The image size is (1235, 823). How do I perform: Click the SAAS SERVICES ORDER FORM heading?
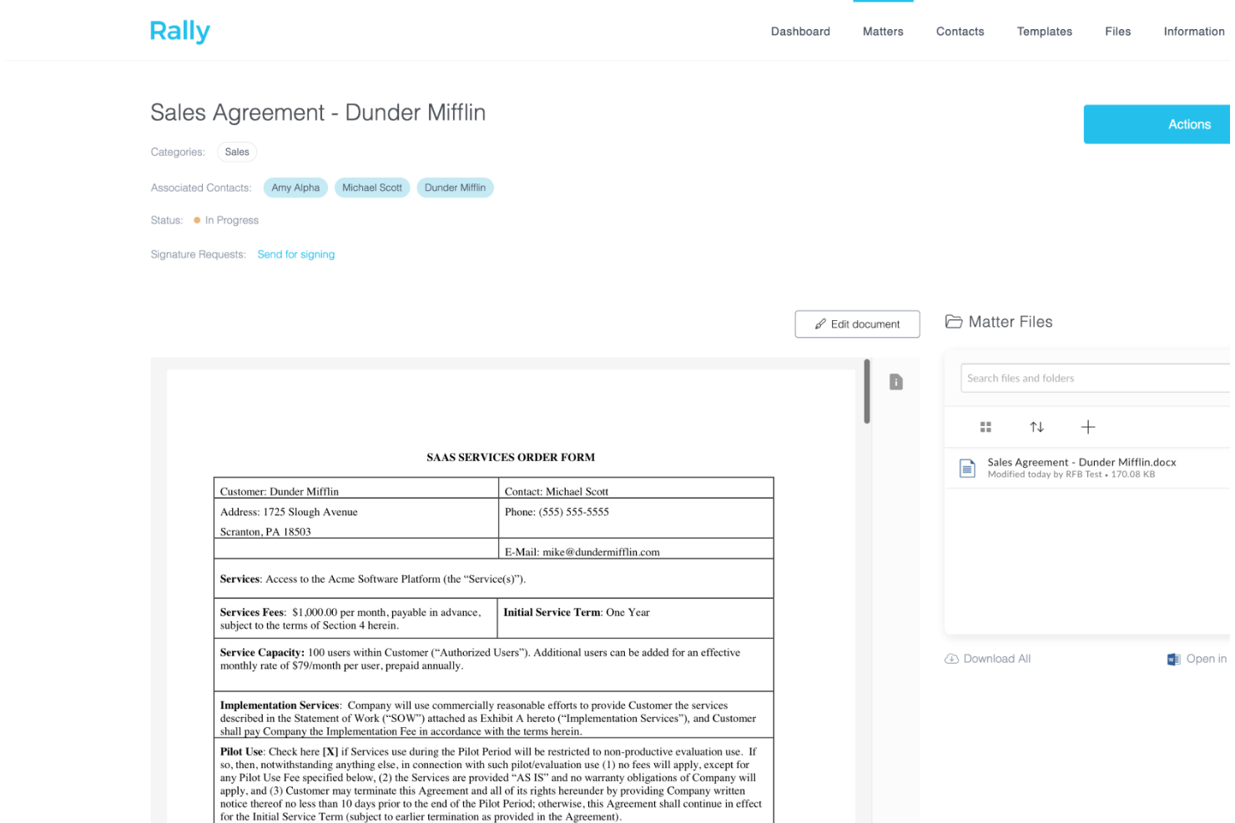point(511,457)
